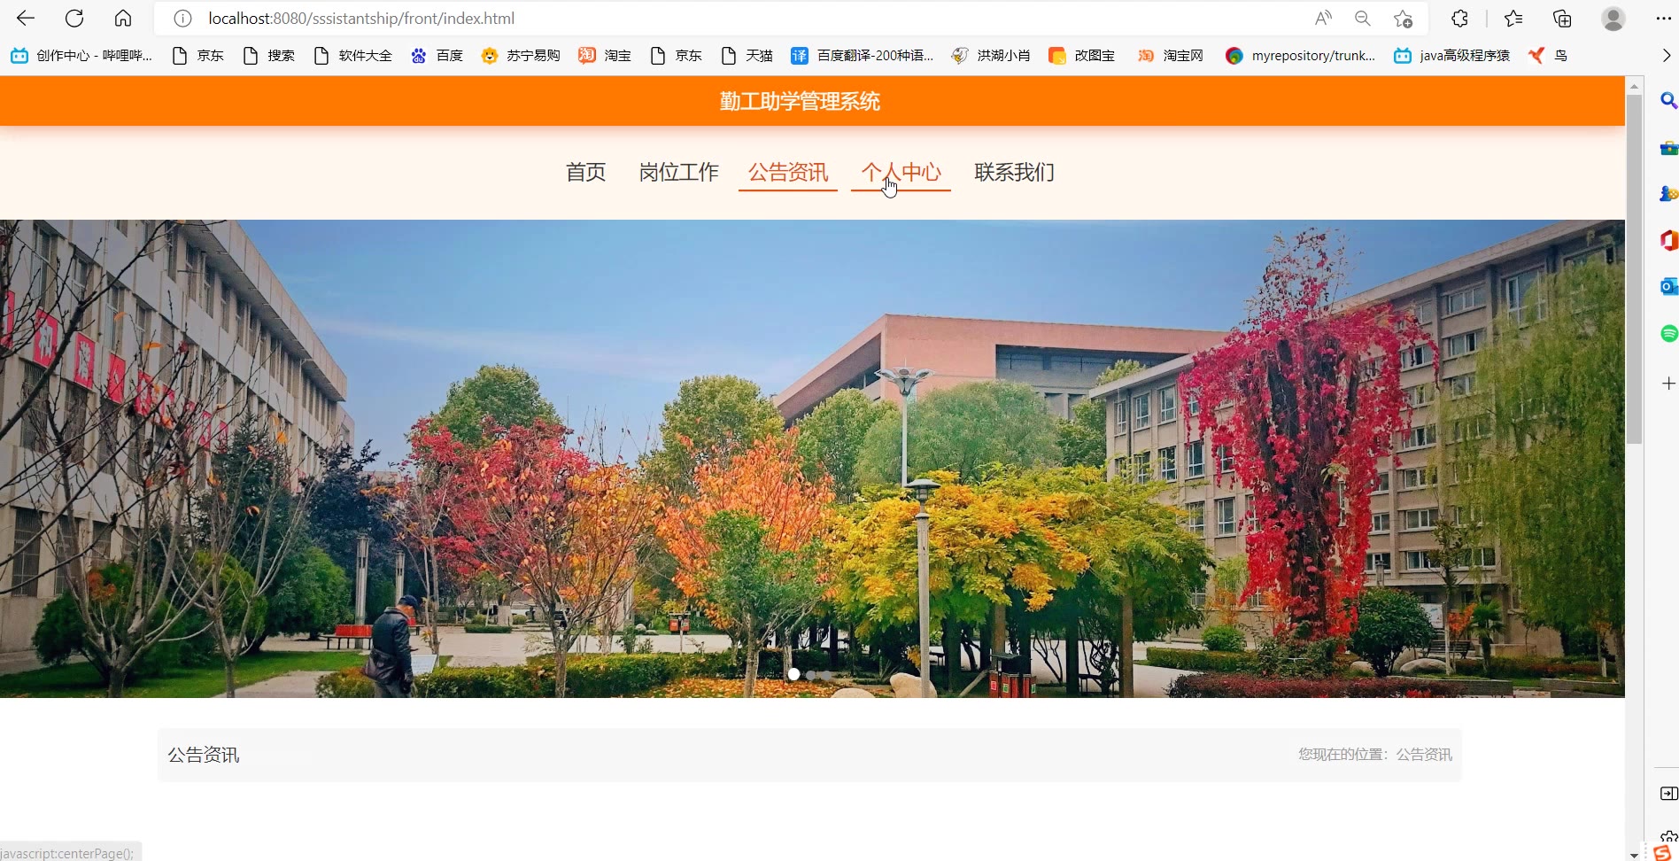Open the 个人中心 navigation tab

tap(901, 172)
